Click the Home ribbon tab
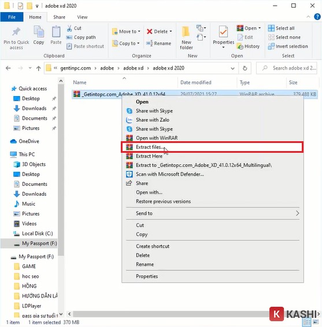The height and width of the screenshot is (327, 322). [35, 17]
